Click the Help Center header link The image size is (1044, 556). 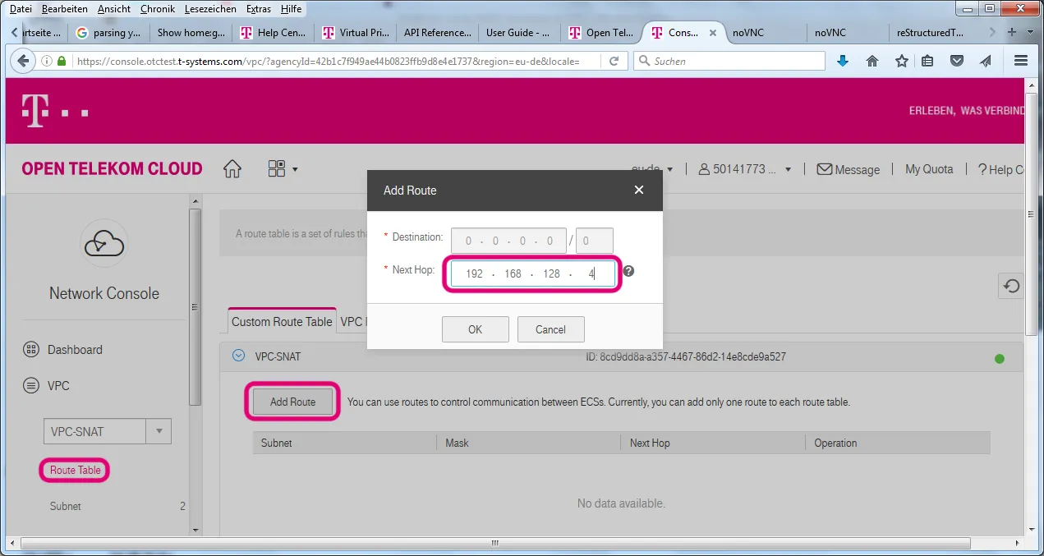point(1001,169)
